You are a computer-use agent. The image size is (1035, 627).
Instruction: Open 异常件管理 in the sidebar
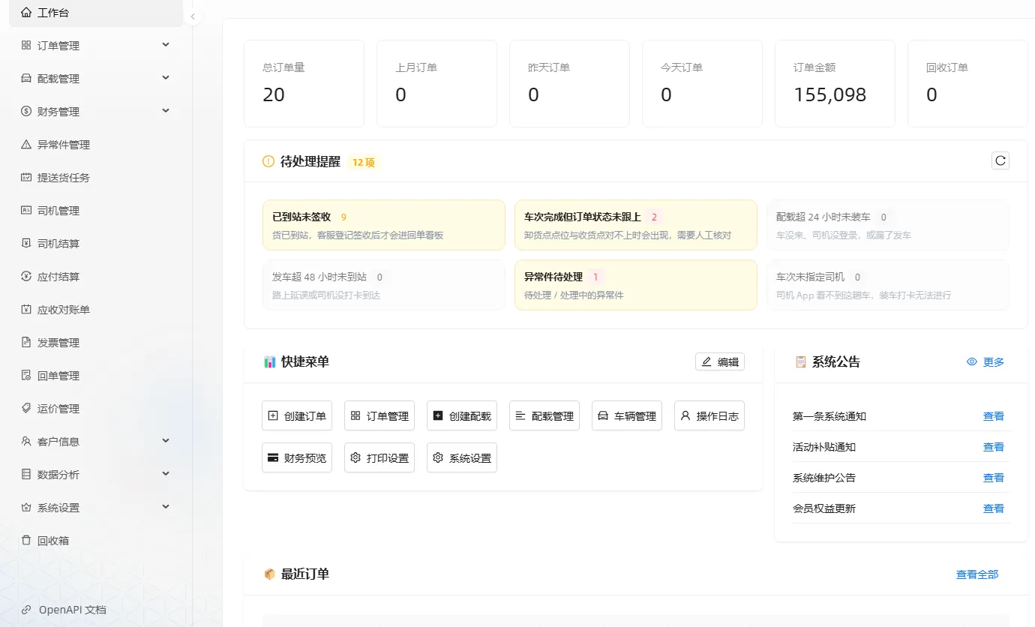click(96, 144)
